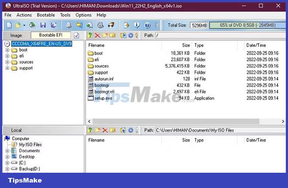Click the Bootable EFI image type field
This screenshot has width=288, height=188.
point(51,35)
